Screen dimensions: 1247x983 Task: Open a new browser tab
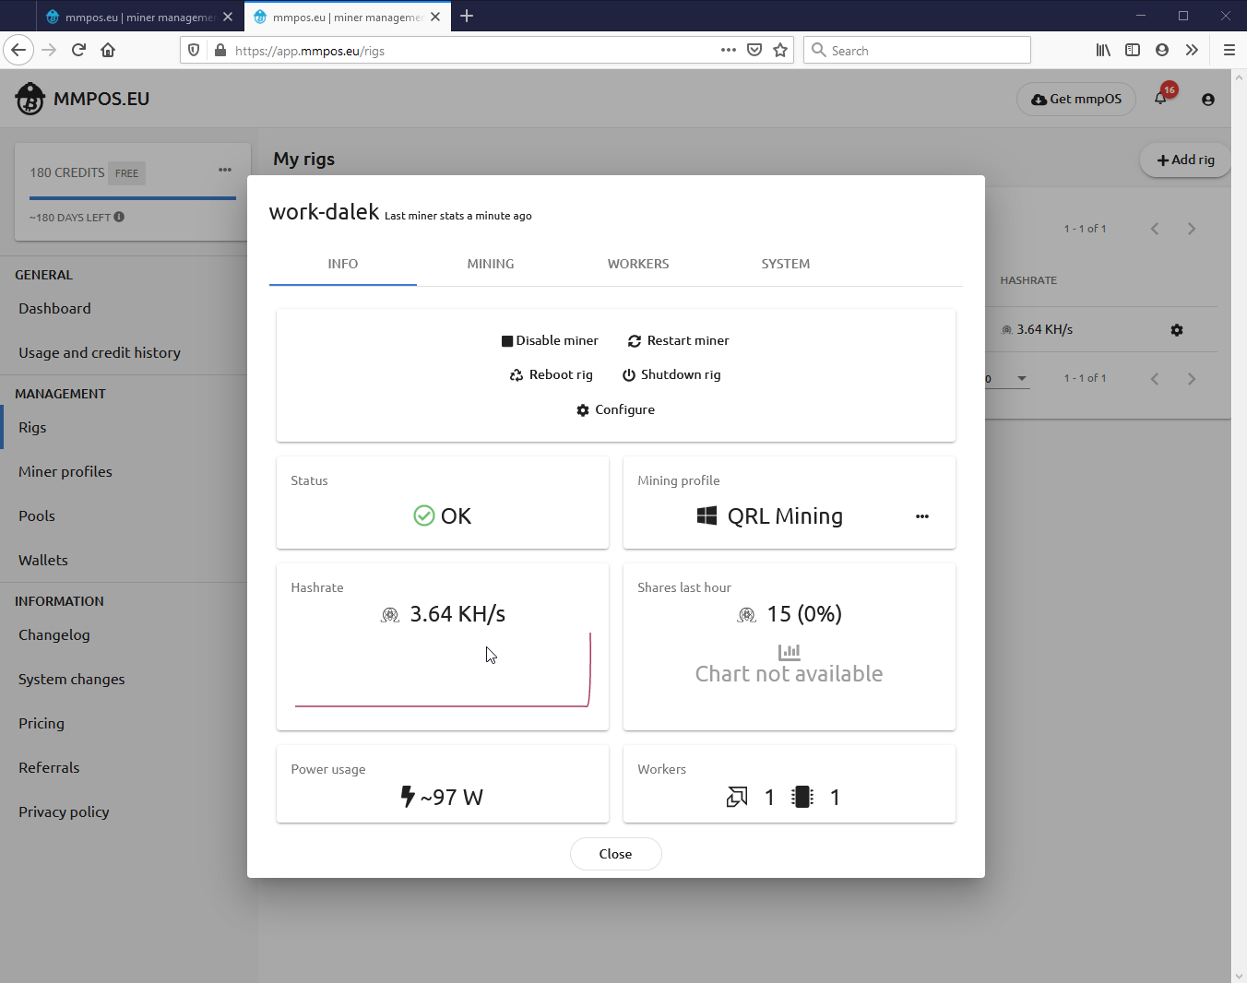pos(467,16)
